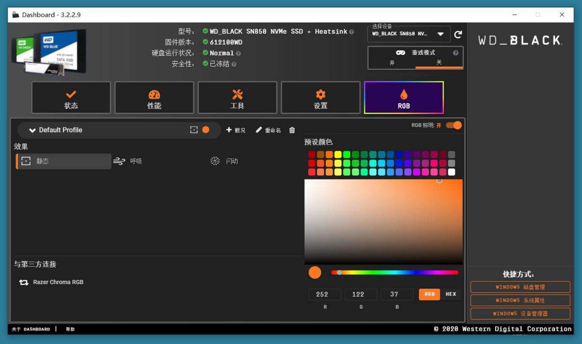Click the WD_BLACK logo

coord(520,41)
